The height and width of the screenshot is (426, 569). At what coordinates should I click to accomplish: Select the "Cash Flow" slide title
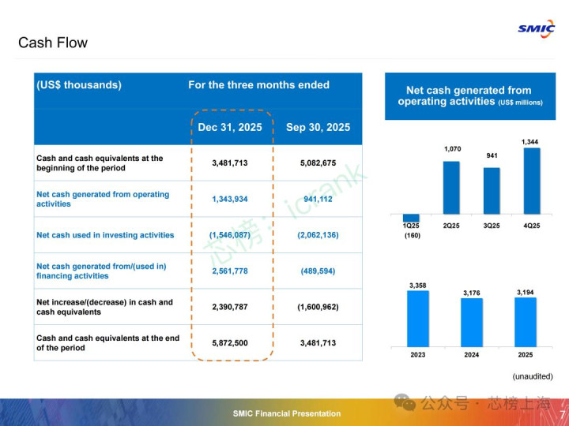[53, 43]
